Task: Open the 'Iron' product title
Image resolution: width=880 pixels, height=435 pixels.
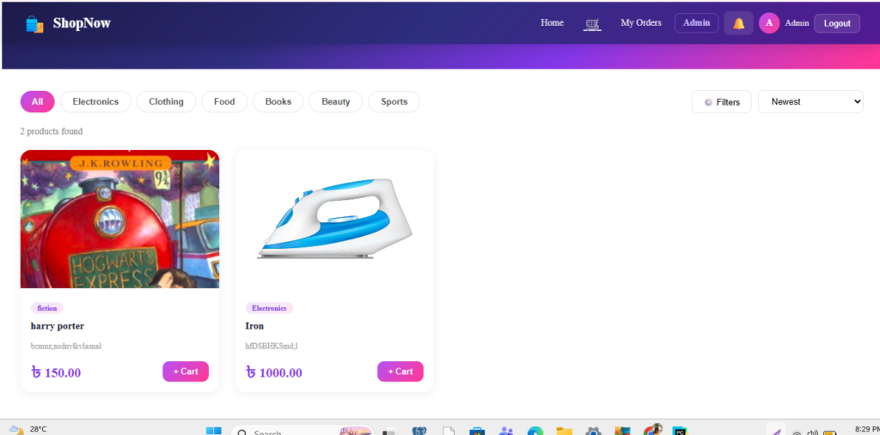Action: [254, 326]
